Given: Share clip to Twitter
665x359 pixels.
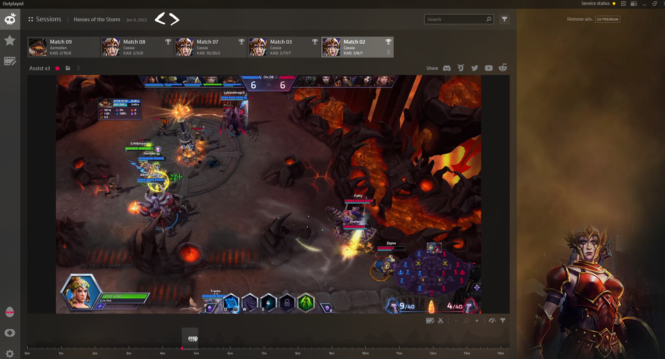Looking at the screenshot, I should (474, 68).
